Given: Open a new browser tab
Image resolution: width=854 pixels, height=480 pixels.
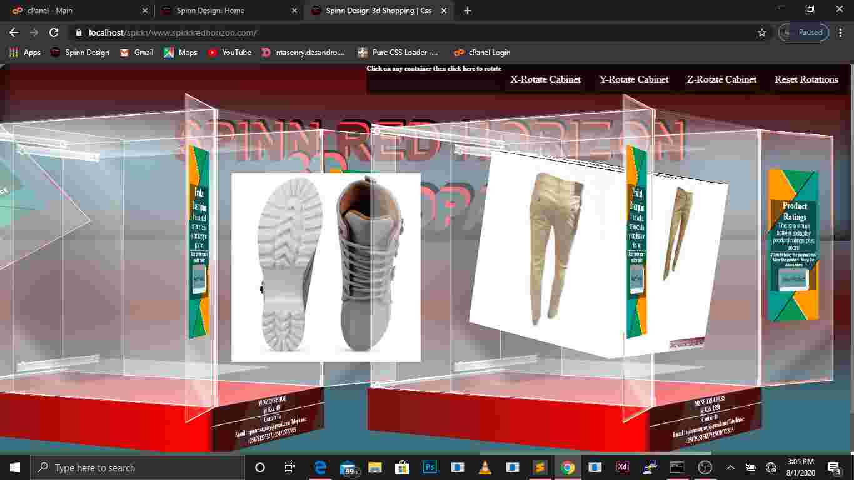Looking at the screenshot, I should click(x=468, y=11).
